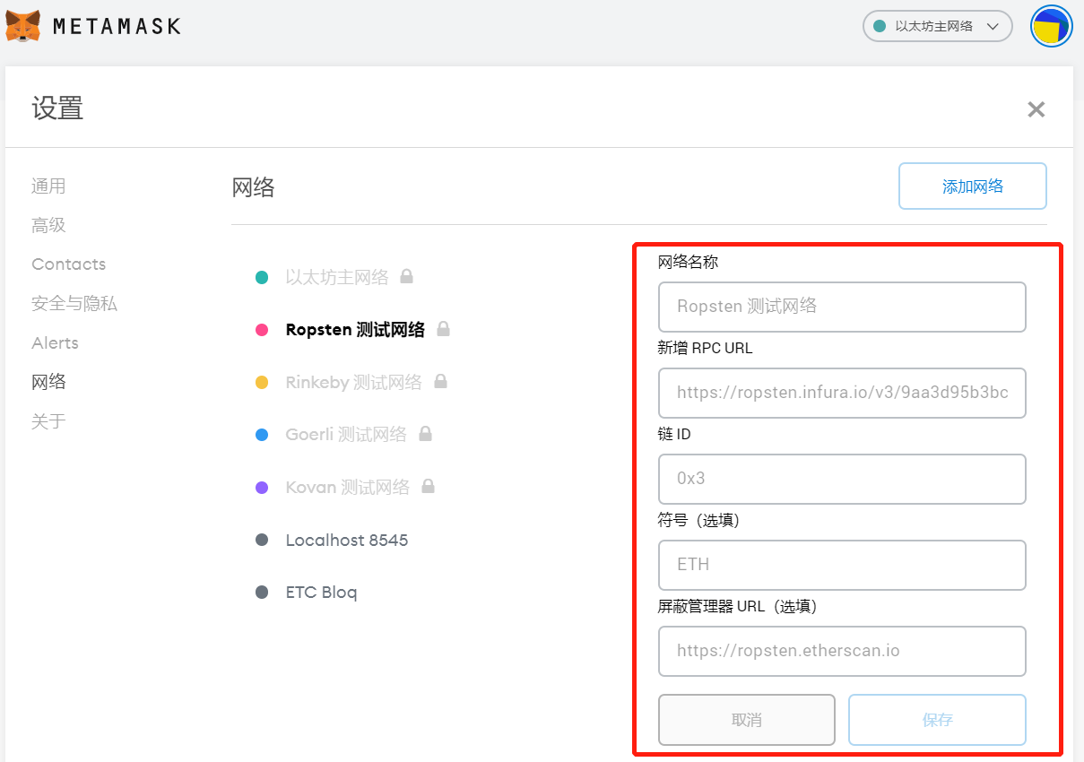The height and width of the screenshot is (762, 1084).
Task: Click the 网络名称 input field
Action: click(x=842, y=307)
